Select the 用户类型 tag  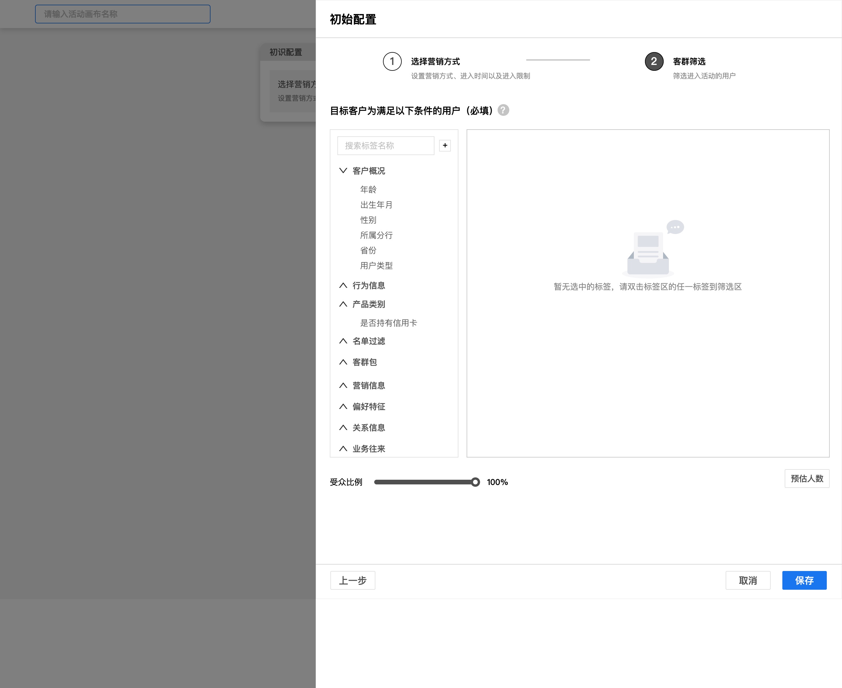point(376,265)
